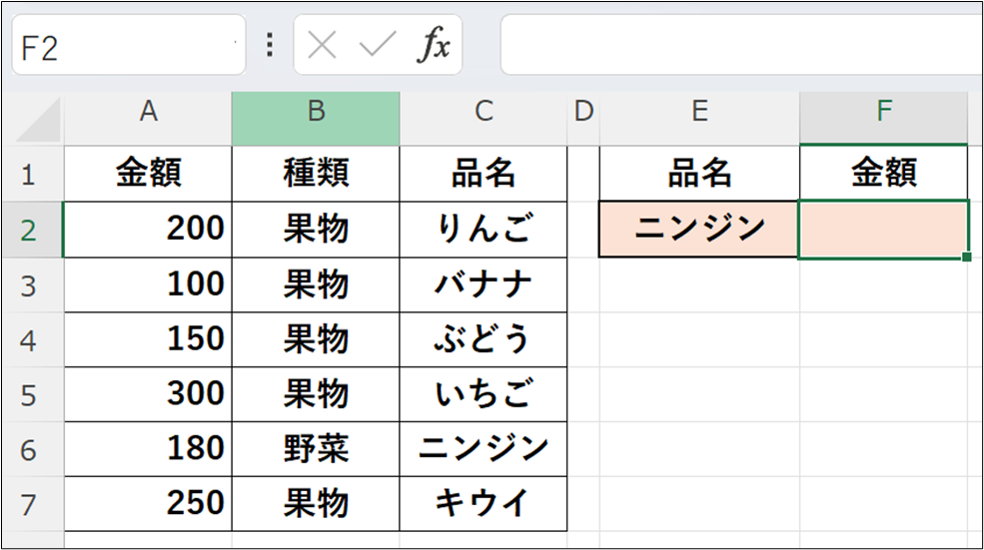Click the fill handle on cell F2
Image resolution: width=984 pixels, height=550 pixels.
point(967,258)
